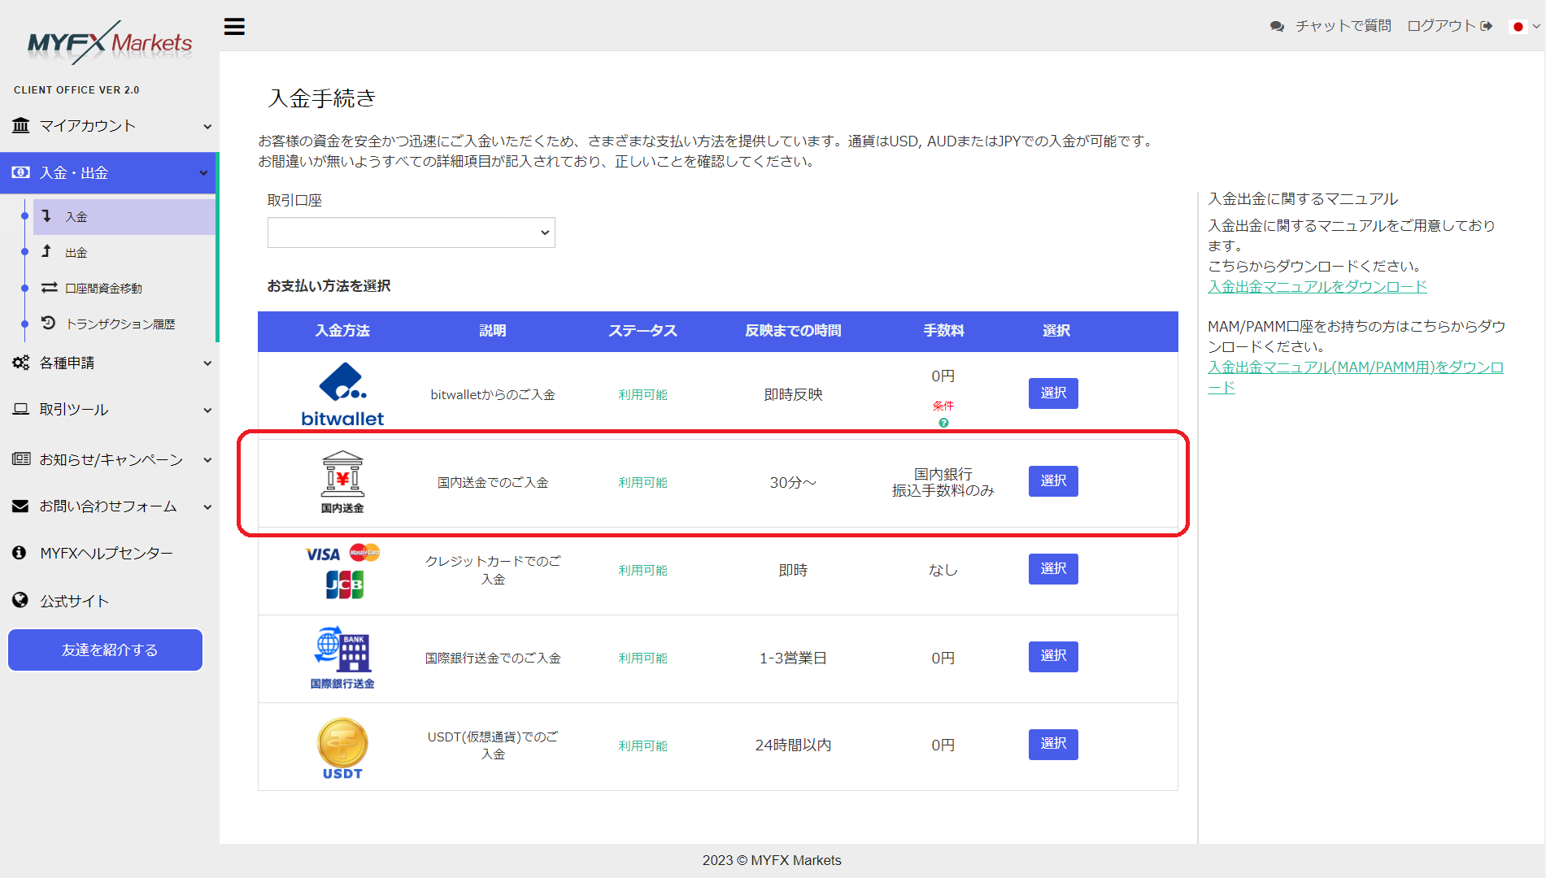The image size is (1546, 878).
Task: Open the MAM/PAMM用 manual download link
Action: click(x=1356, y=377)
